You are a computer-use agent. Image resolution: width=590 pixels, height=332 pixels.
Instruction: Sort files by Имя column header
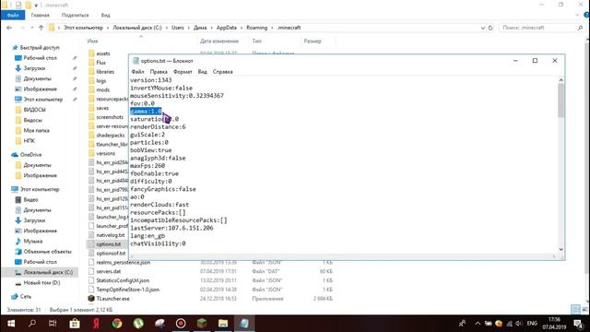[92, 41]
